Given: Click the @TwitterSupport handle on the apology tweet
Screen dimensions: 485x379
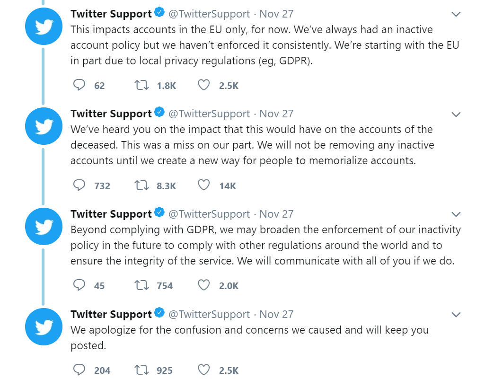Looking at the screenshot, I should [209, 314].
